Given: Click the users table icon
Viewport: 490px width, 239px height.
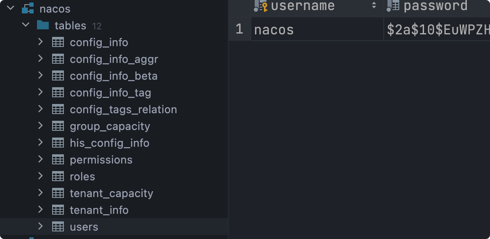Looking at the screenshot, I should (x=58, y=226).
